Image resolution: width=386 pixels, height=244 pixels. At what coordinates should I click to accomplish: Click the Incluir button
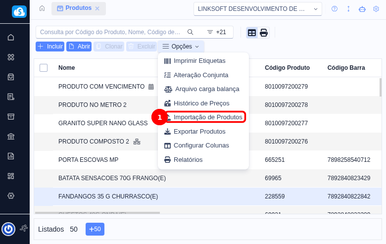tap(50, 47)
